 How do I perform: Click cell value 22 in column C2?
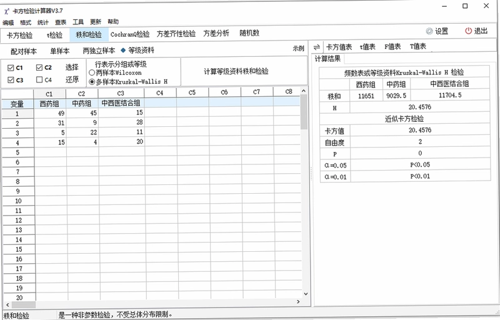[x=82, y=132]
